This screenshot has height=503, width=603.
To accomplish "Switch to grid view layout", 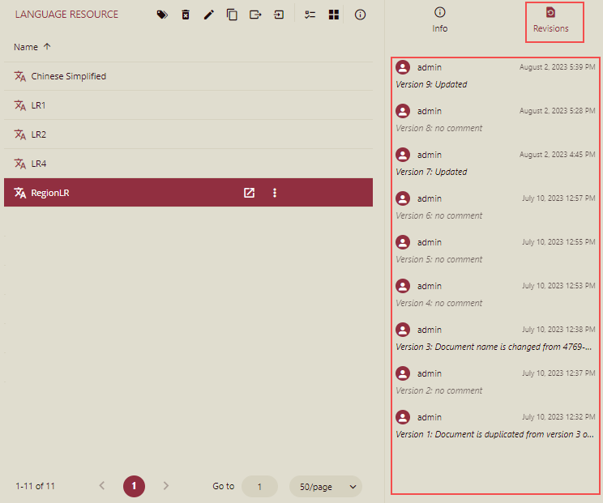I will [333, 15].
